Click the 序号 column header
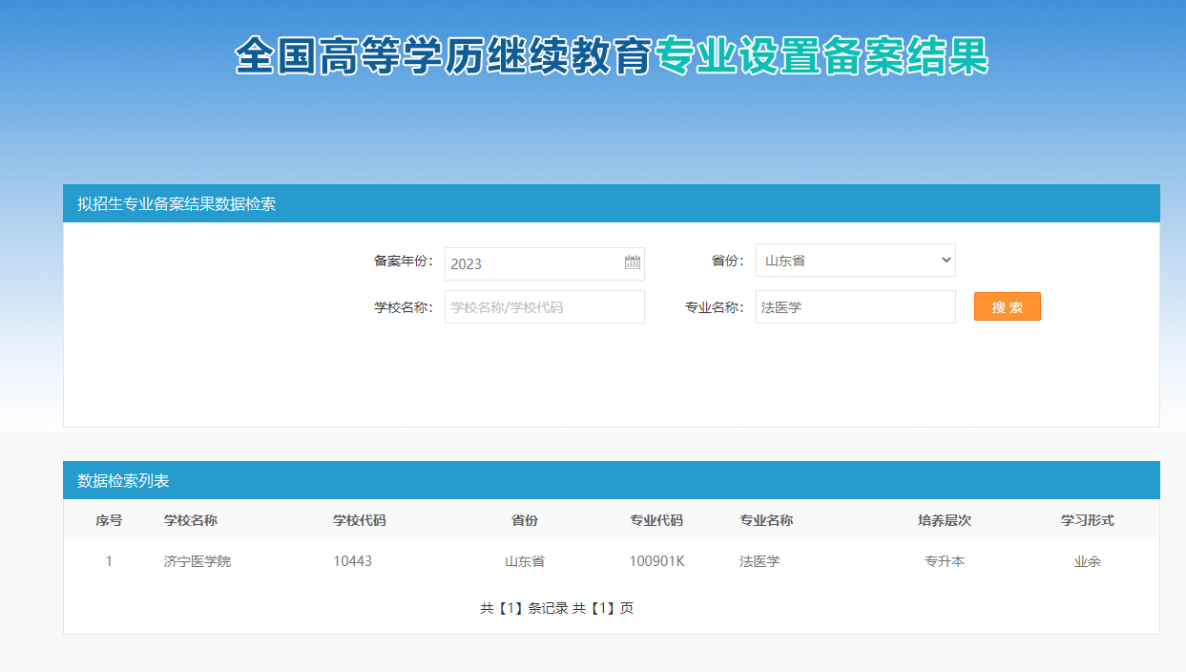 (109, 520)
